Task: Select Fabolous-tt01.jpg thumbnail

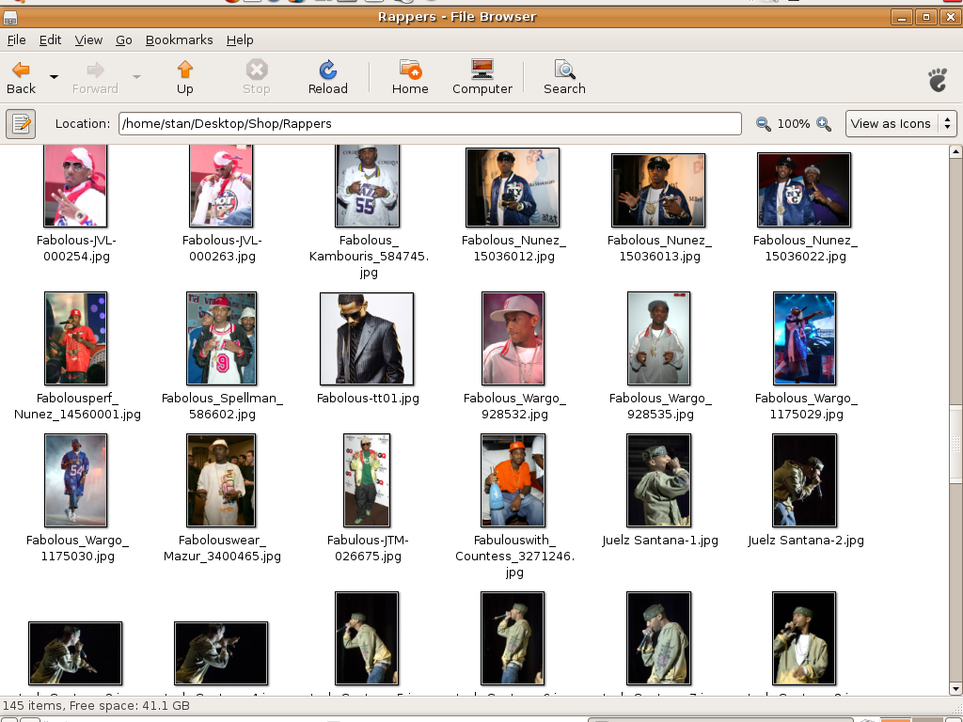Action: tap(367, 338)
